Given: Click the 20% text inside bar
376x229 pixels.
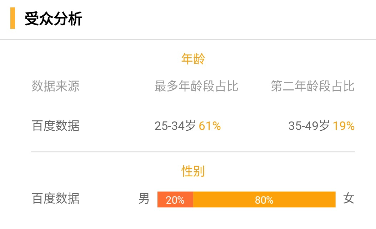Looking at the screenshot, I should [175, 200].
